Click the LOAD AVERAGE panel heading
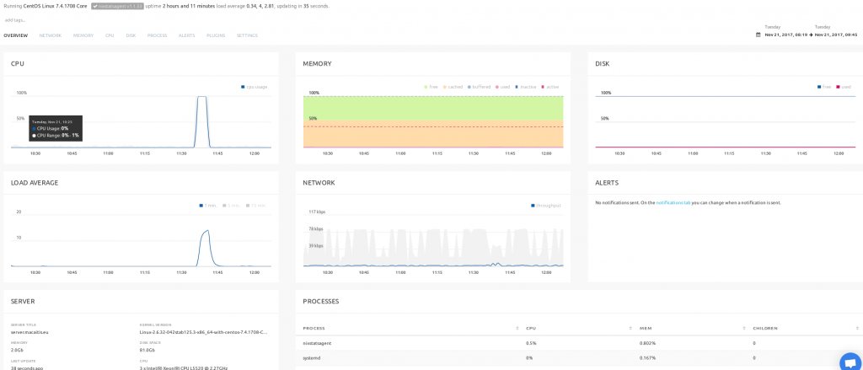This screenshot has height=370, width=863. pos(35,183)
